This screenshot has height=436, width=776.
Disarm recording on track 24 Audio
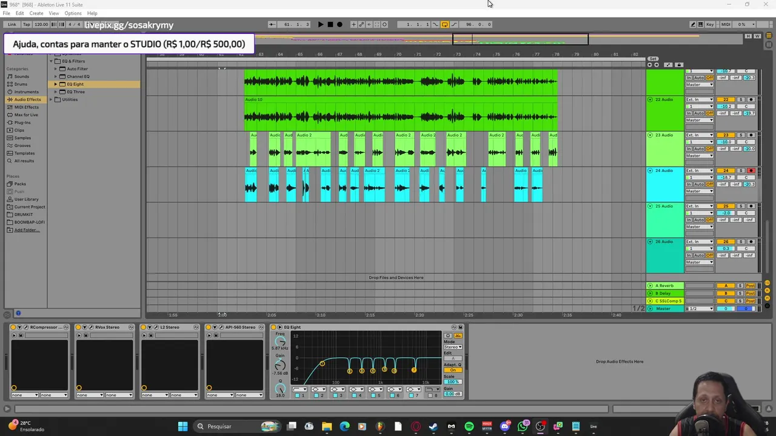click(x=751, y=171)
